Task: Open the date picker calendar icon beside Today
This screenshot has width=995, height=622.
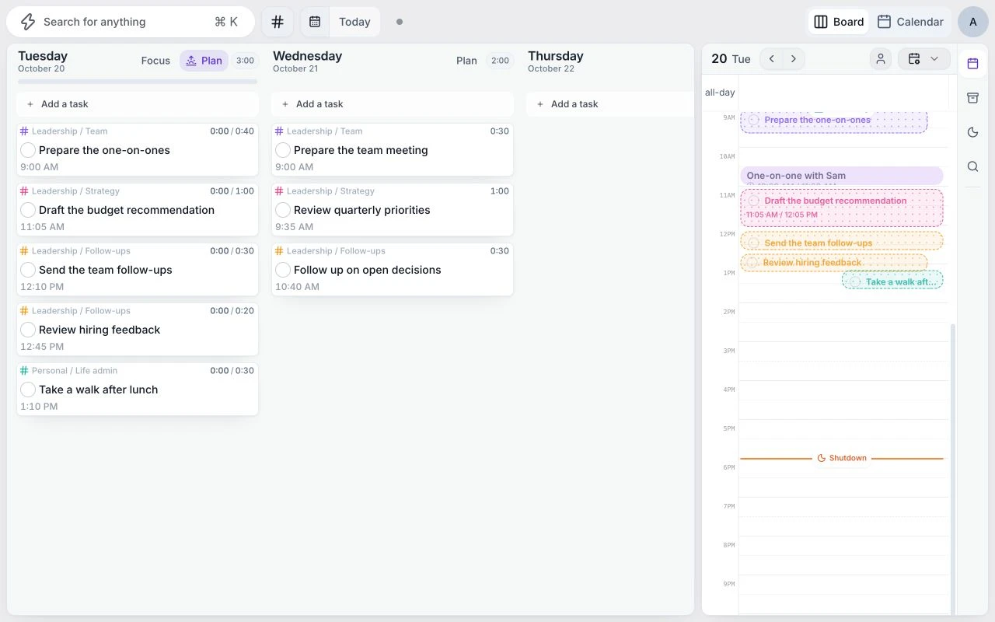Action: [x=315, y=22]
